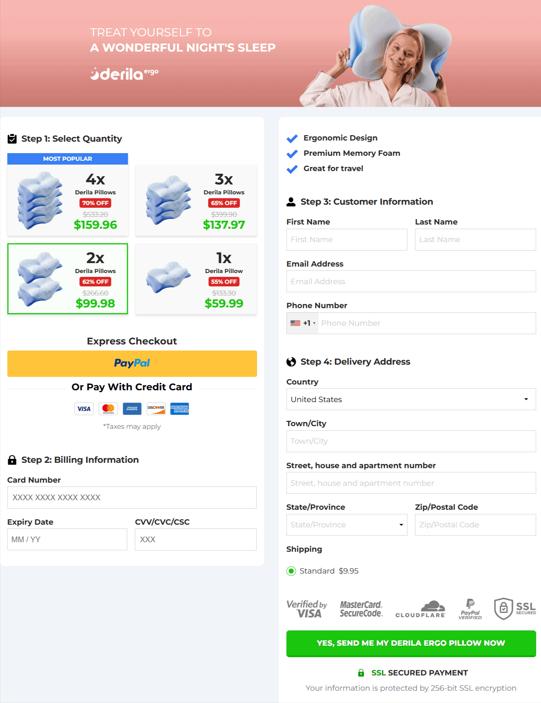Click the US flag in phone field
Image resolution: width=541 pixels, height=703 pixels.
(x=296, y=323)
